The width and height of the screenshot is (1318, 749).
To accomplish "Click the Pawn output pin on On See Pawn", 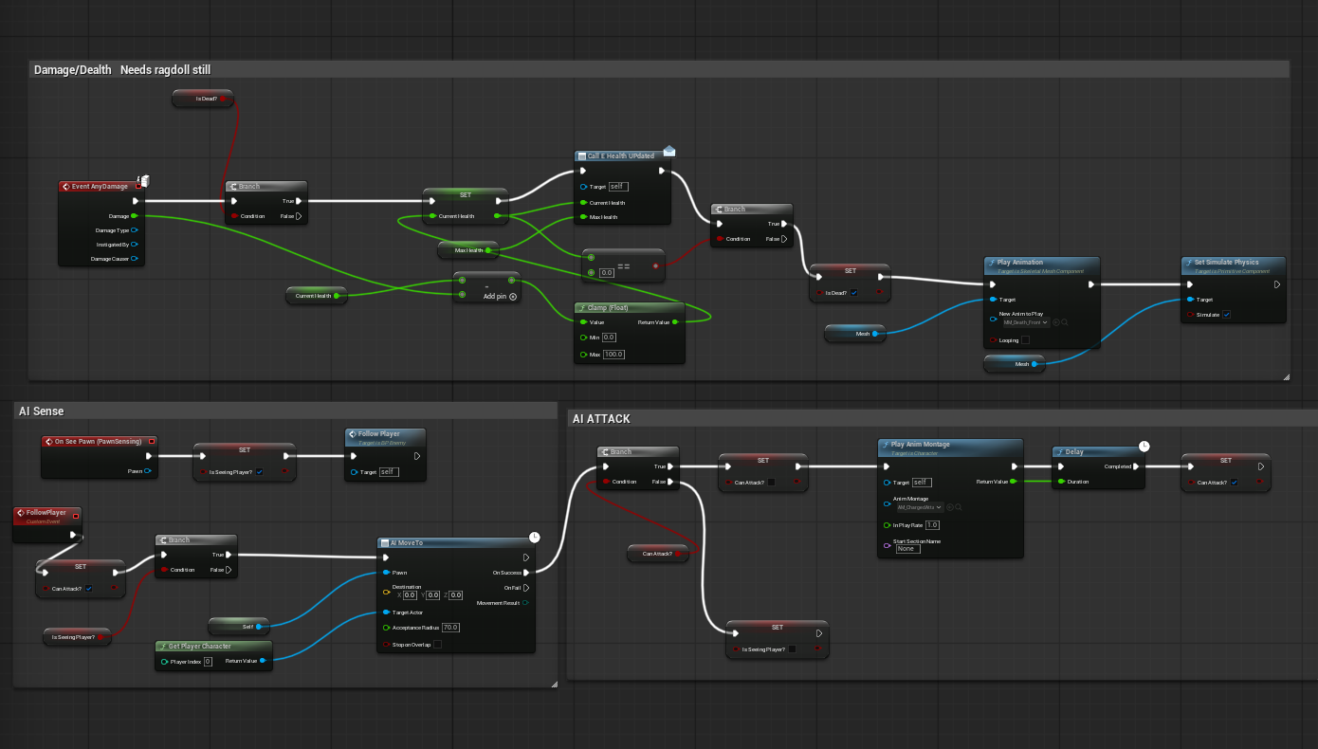I will coord(147,470).
